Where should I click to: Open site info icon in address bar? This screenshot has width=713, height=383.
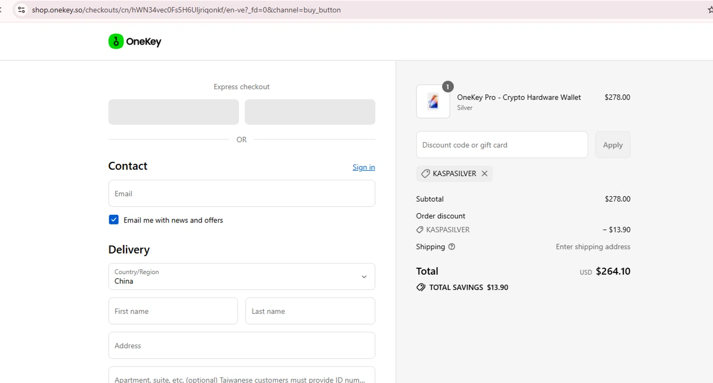(x=21, y=9)
